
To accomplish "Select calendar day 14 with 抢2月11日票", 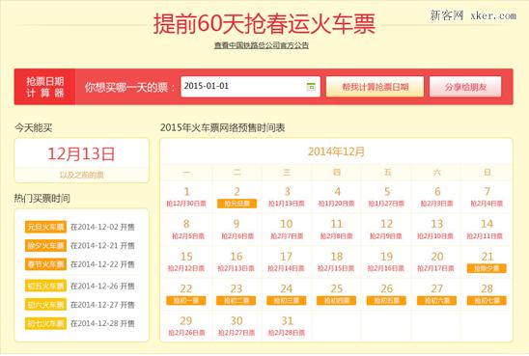I will (x=487, y=230).
